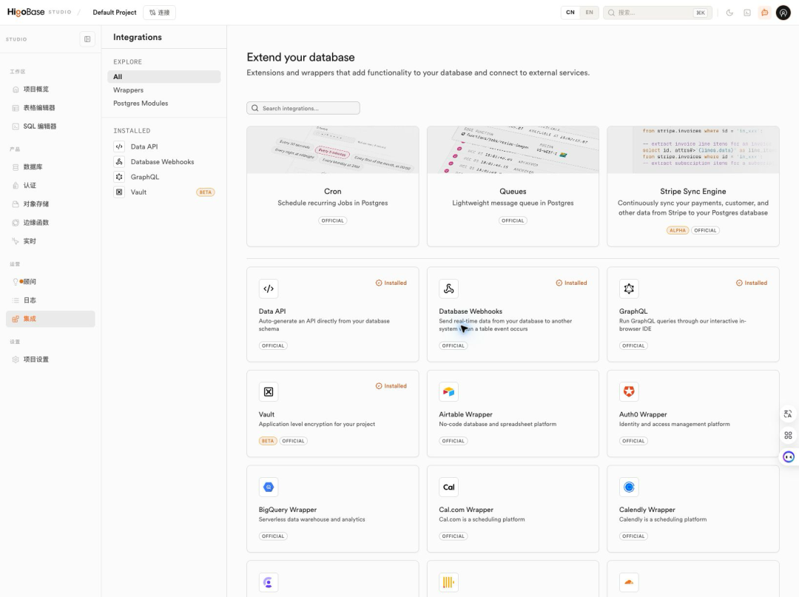Viewport: 799px width, 597px height.
Task: Open the floating chatbot face icon
Action: [x=789, y=457]
